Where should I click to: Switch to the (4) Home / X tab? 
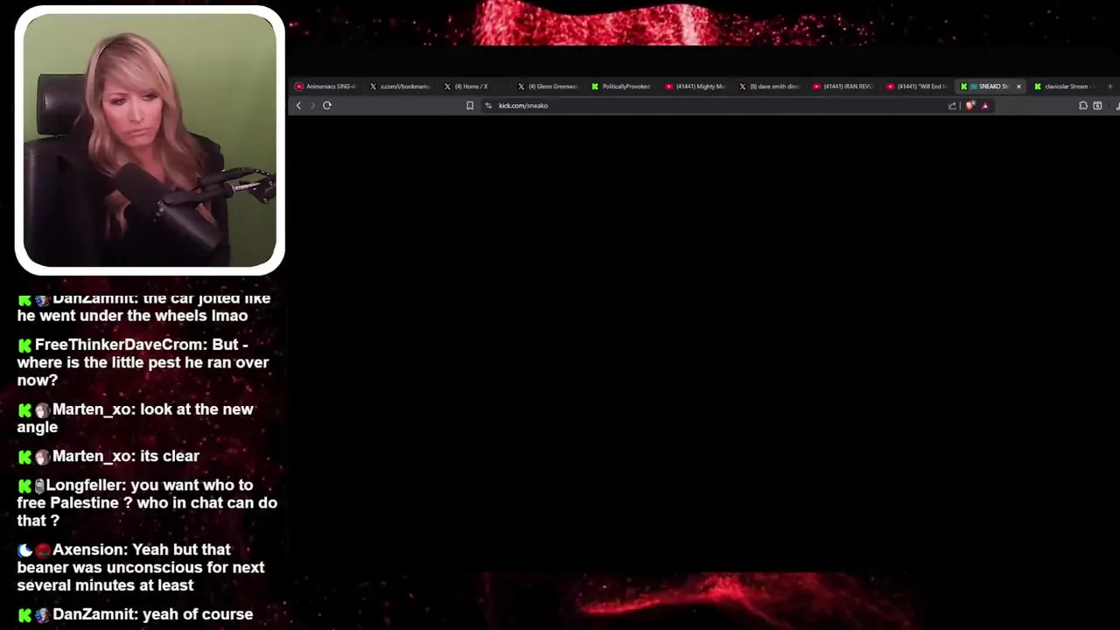(474, 87)
